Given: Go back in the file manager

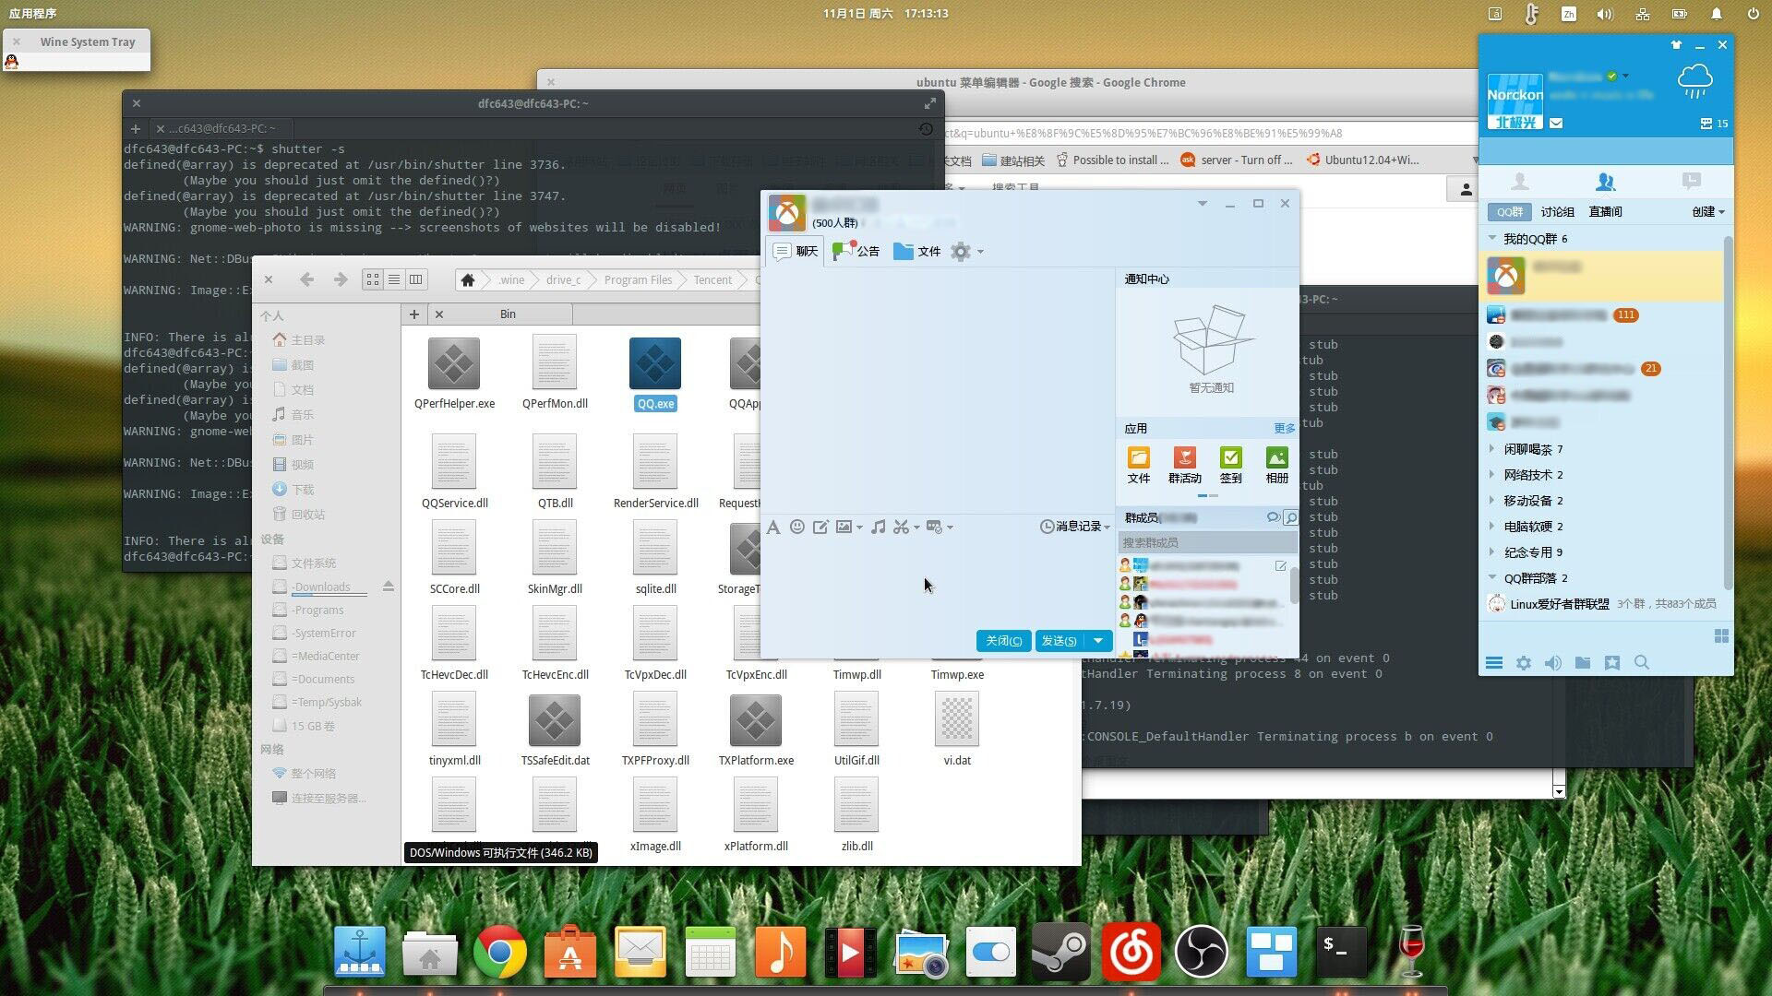Looking at the screenshot, I should coord(307,279).
